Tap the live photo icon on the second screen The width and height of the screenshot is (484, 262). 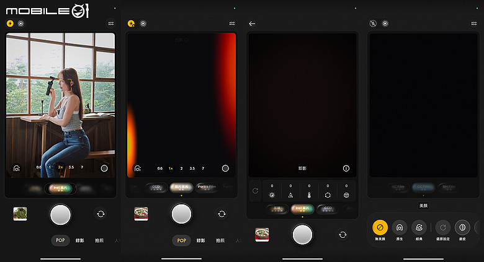(x=143, y=24)
